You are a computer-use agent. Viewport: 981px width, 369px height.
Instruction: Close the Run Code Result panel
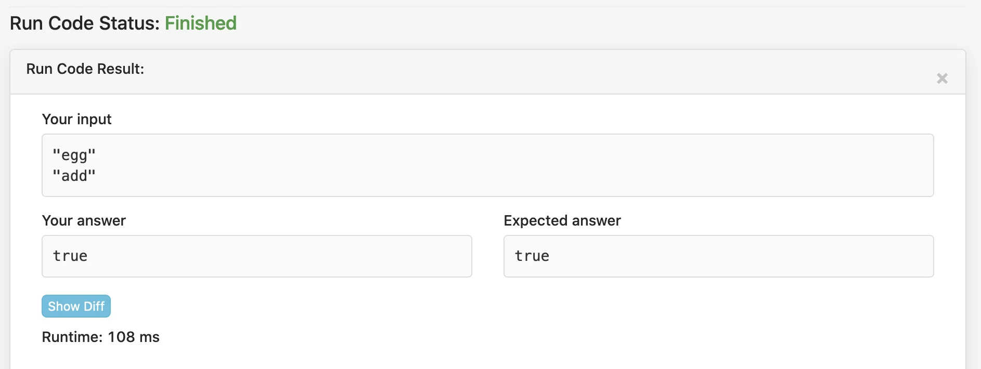[x=942, y=78]
